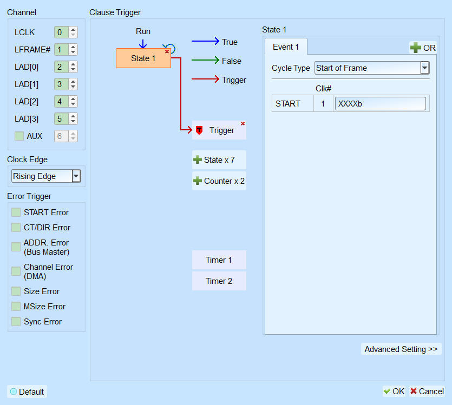Remove State 1 with its red X
Screen dimensions: 452x405
pyautogui.click(x=167, y=52)
